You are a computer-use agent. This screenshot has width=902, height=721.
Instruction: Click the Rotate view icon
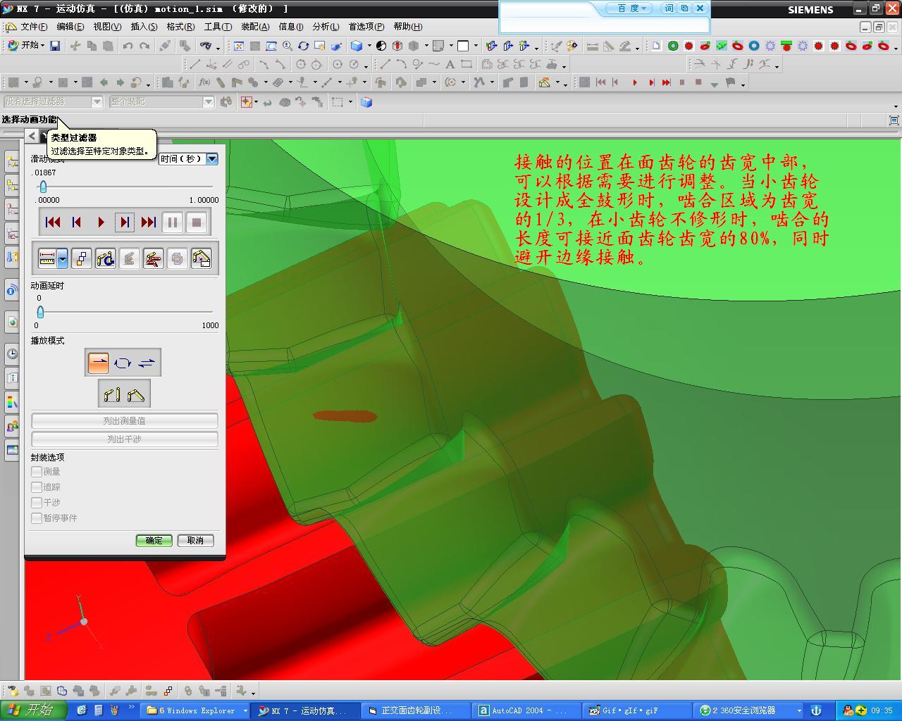[x=303, y=46]
